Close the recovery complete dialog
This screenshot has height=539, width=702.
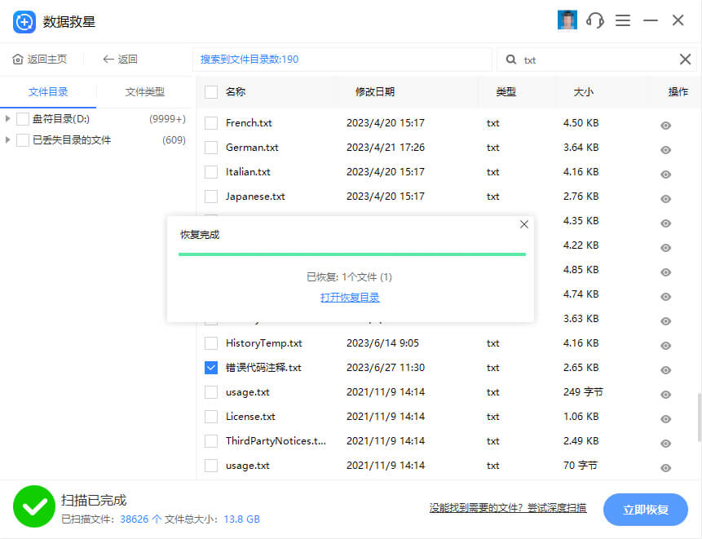coord(524,224)
